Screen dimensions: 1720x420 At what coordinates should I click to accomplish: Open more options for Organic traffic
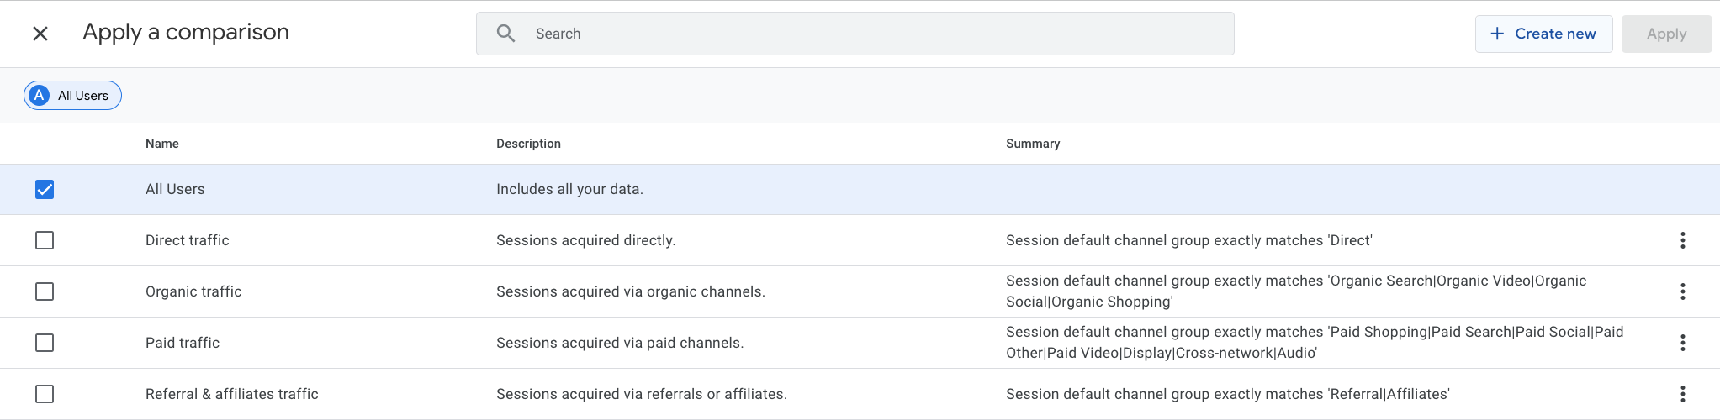pos(1682,291)
